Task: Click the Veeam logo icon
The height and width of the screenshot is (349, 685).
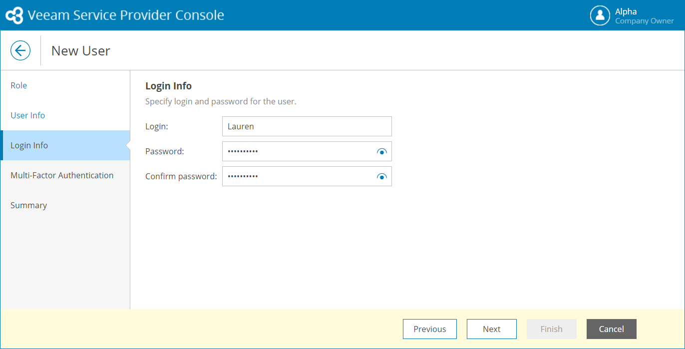Action: click(x=14, y=15)
